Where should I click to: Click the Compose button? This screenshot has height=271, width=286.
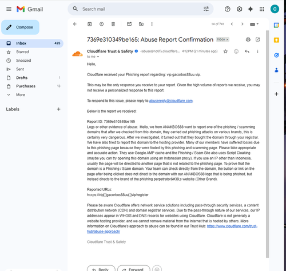point(20,27)
